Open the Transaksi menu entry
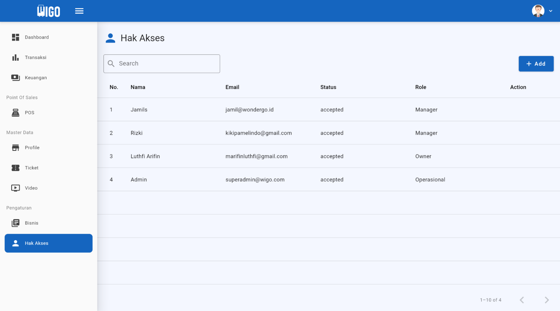 pos(36,57)
